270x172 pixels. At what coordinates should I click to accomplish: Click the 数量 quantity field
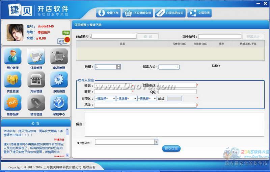coord(106,67)
